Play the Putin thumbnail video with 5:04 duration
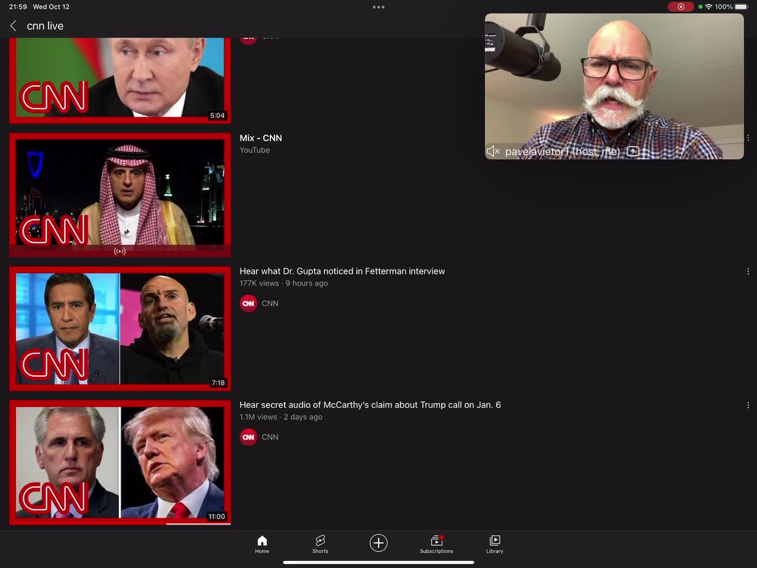757x568 pixels. pyautogui.click(x=120, y=80)
